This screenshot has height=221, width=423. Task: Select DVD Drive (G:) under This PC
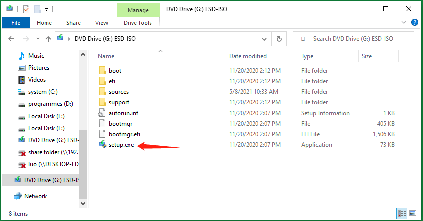53,140
